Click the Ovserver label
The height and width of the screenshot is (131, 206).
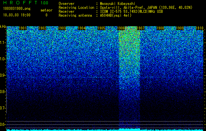click(x=66, y=4)
